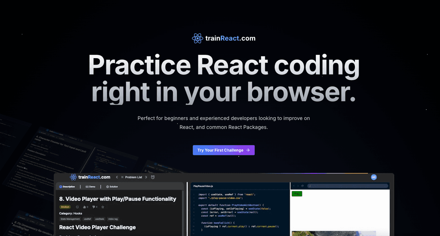The width and height of the screenshot is (440, 236).
Task: Click the problem title Video Player with Play/Pause Functionality
Action: coord(118,199)
